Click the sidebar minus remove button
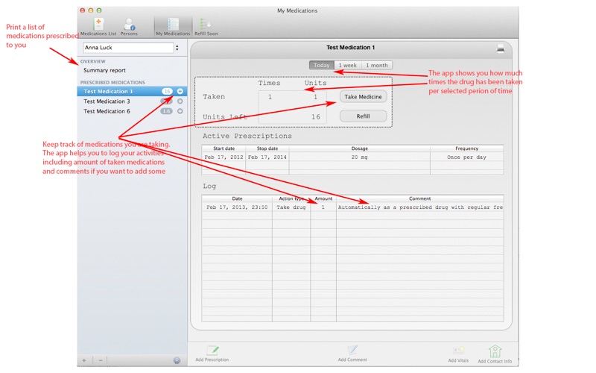596x373 pixels. pos(101,360)
